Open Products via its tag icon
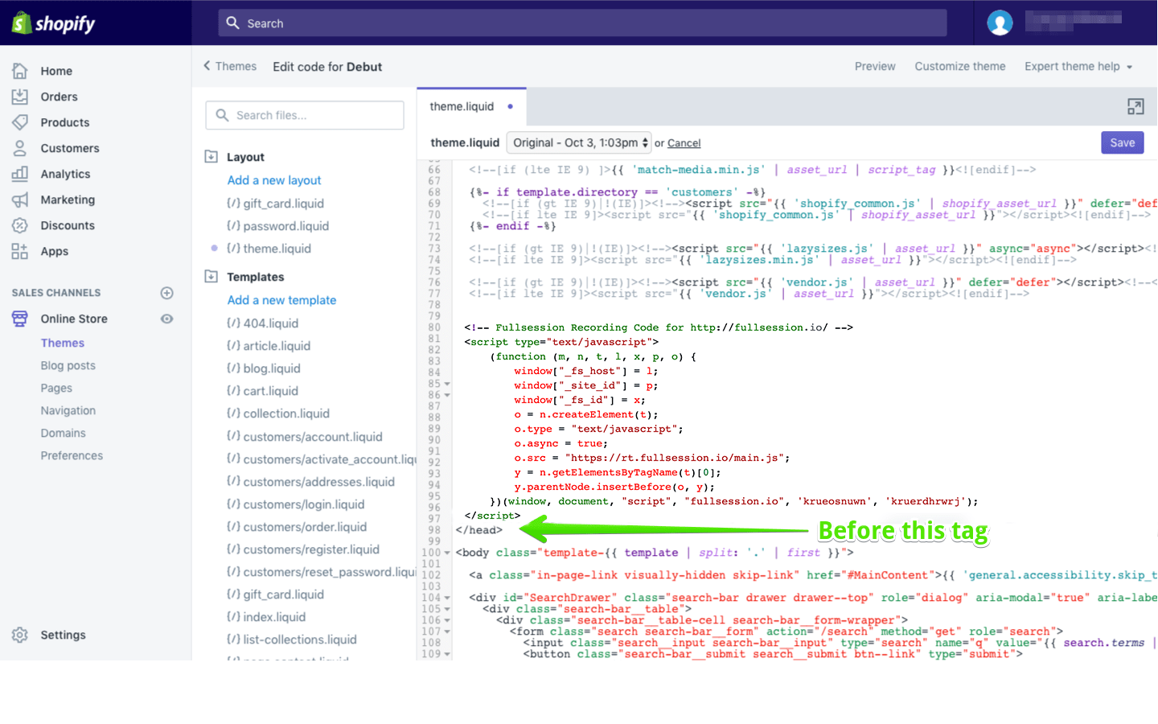The image size is (1158, 724). coord(20,122)
